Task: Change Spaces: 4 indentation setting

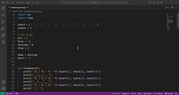Action: [125, 93]
